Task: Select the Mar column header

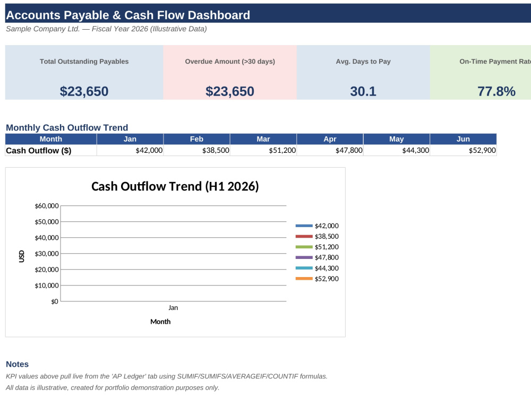Action: point(263,139)
